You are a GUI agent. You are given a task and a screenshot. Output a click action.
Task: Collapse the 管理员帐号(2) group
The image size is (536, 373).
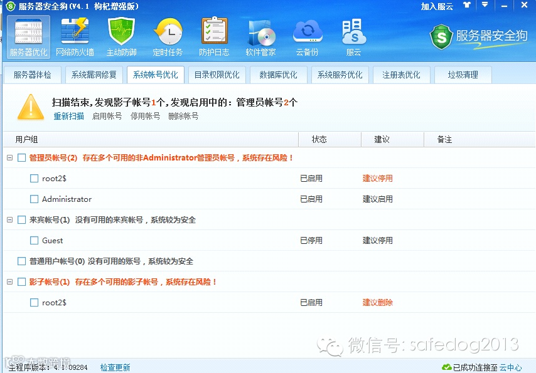[10, 158]
